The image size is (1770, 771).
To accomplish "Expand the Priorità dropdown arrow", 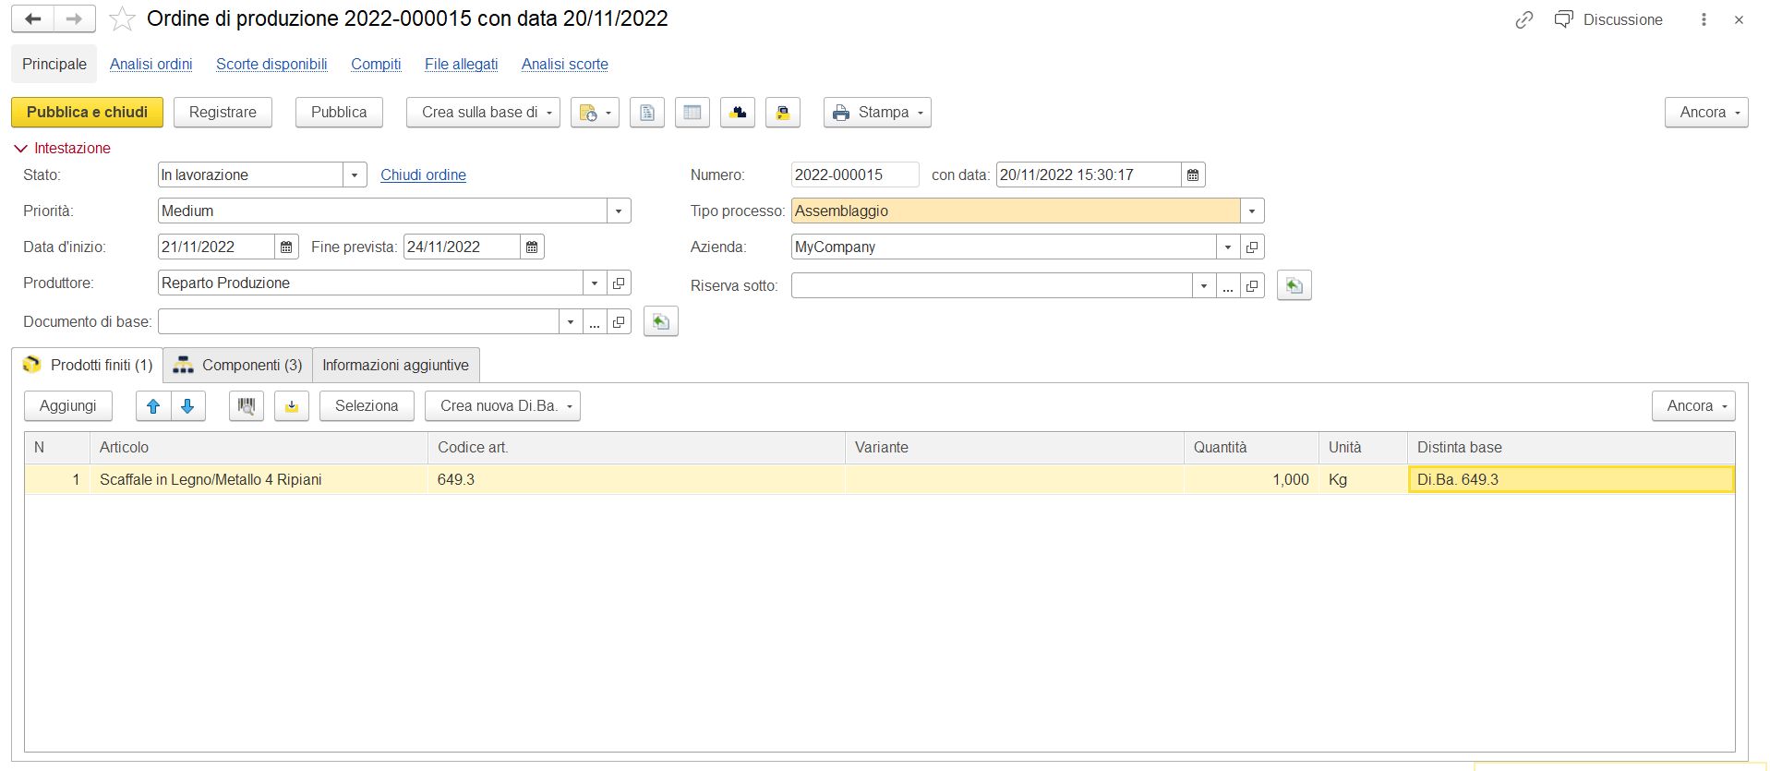I will click(619, 211).
